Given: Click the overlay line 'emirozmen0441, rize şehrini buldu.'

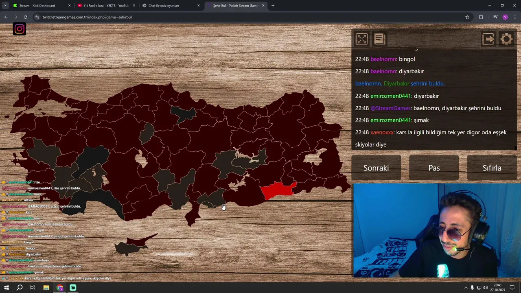Looking at the screenshot, I should point(41,188).
